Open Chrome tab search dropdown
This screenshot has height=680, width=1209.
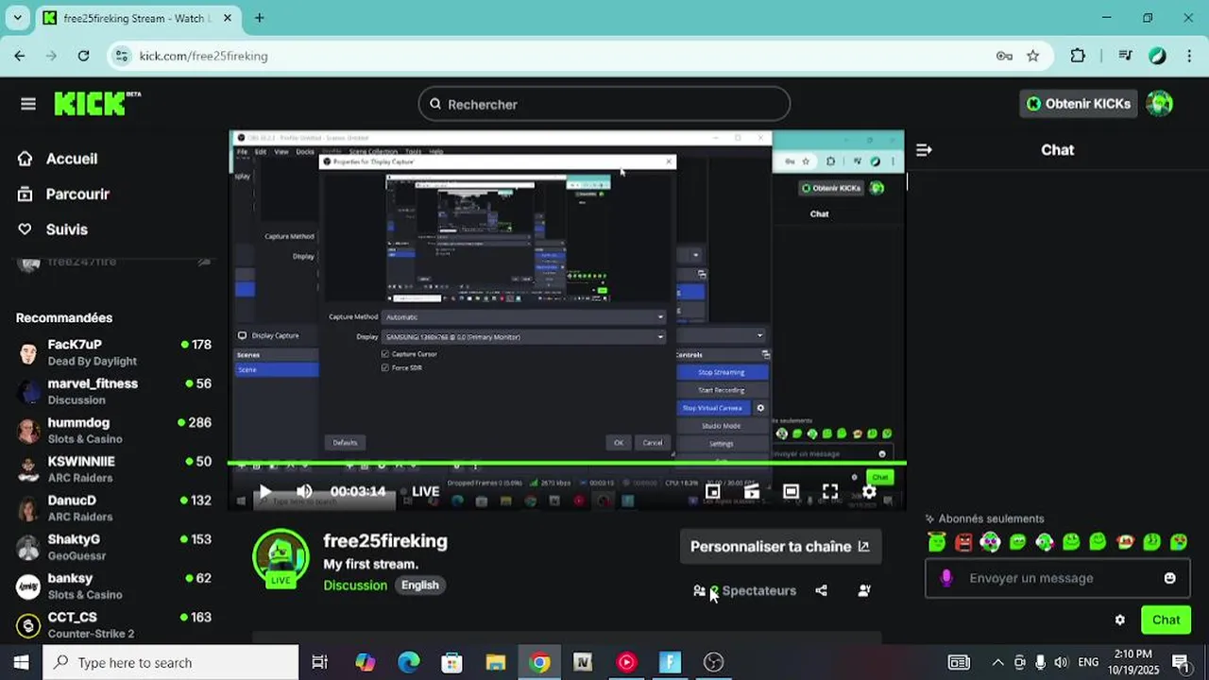(x=17, y=18)
